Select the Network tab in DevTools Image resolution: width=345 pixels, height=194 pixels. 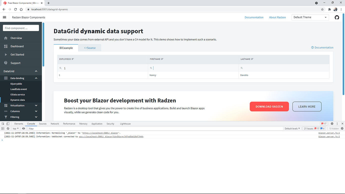point(55,123)
